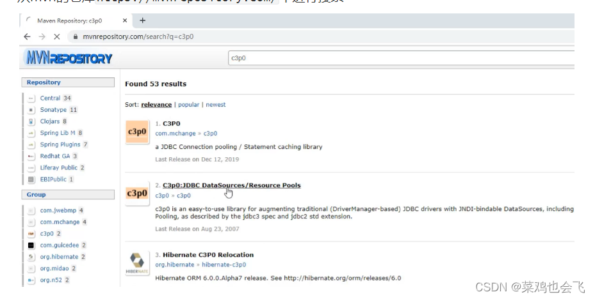Viewport: 595px width, 299px height.
Task: Click the com.guicedee group icon
Action: click(x=31, y=245)
